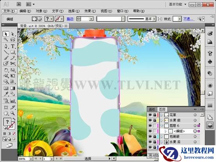Open the Layers panel dock icon
Viewport: 216px width, 162px height.
click(x=210, y=125)
